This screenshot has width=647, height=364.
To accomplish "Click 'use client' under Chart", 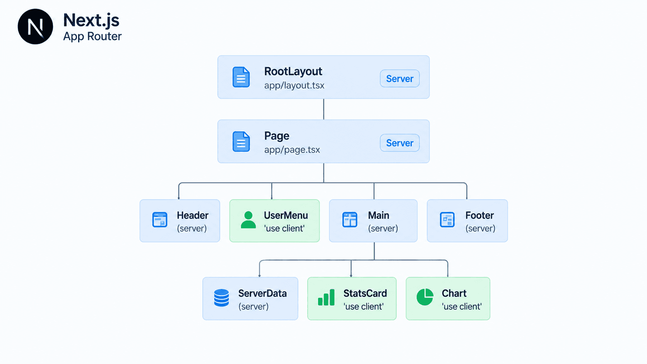I will [462, 306].
